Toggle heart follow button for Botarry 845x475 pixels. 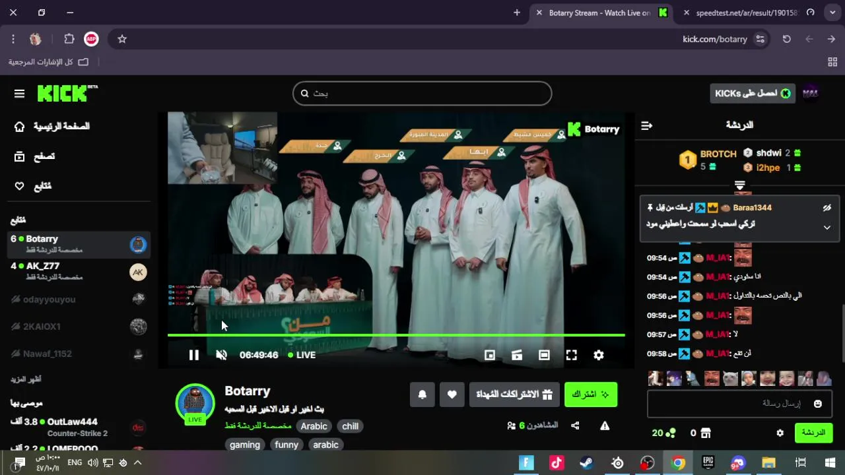(452, 395)
